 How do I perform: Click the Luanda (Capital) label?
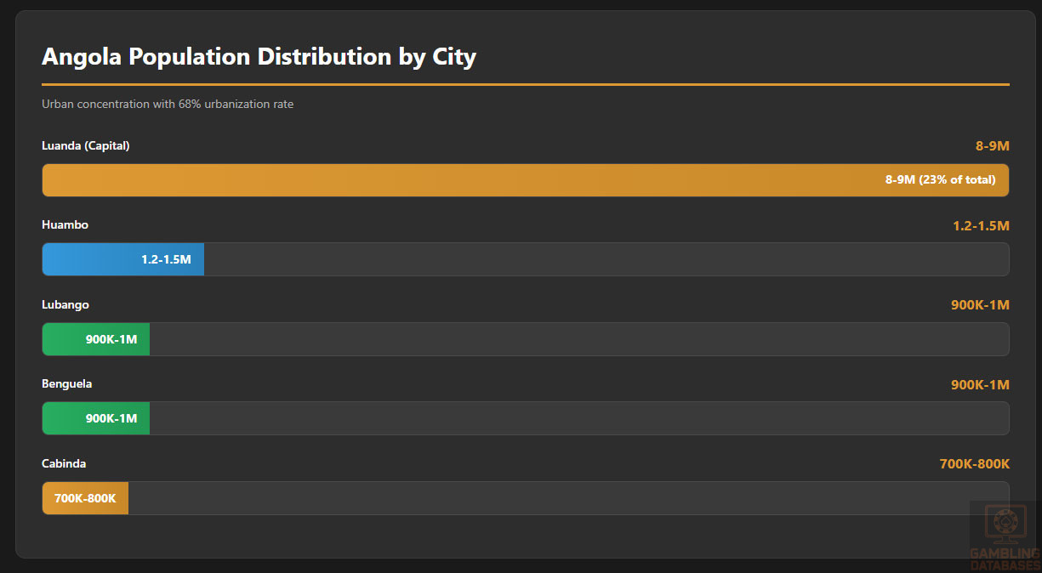[86, 145]
